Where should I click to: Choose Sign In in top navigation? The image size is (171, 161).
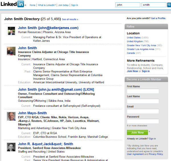[75, 5]
